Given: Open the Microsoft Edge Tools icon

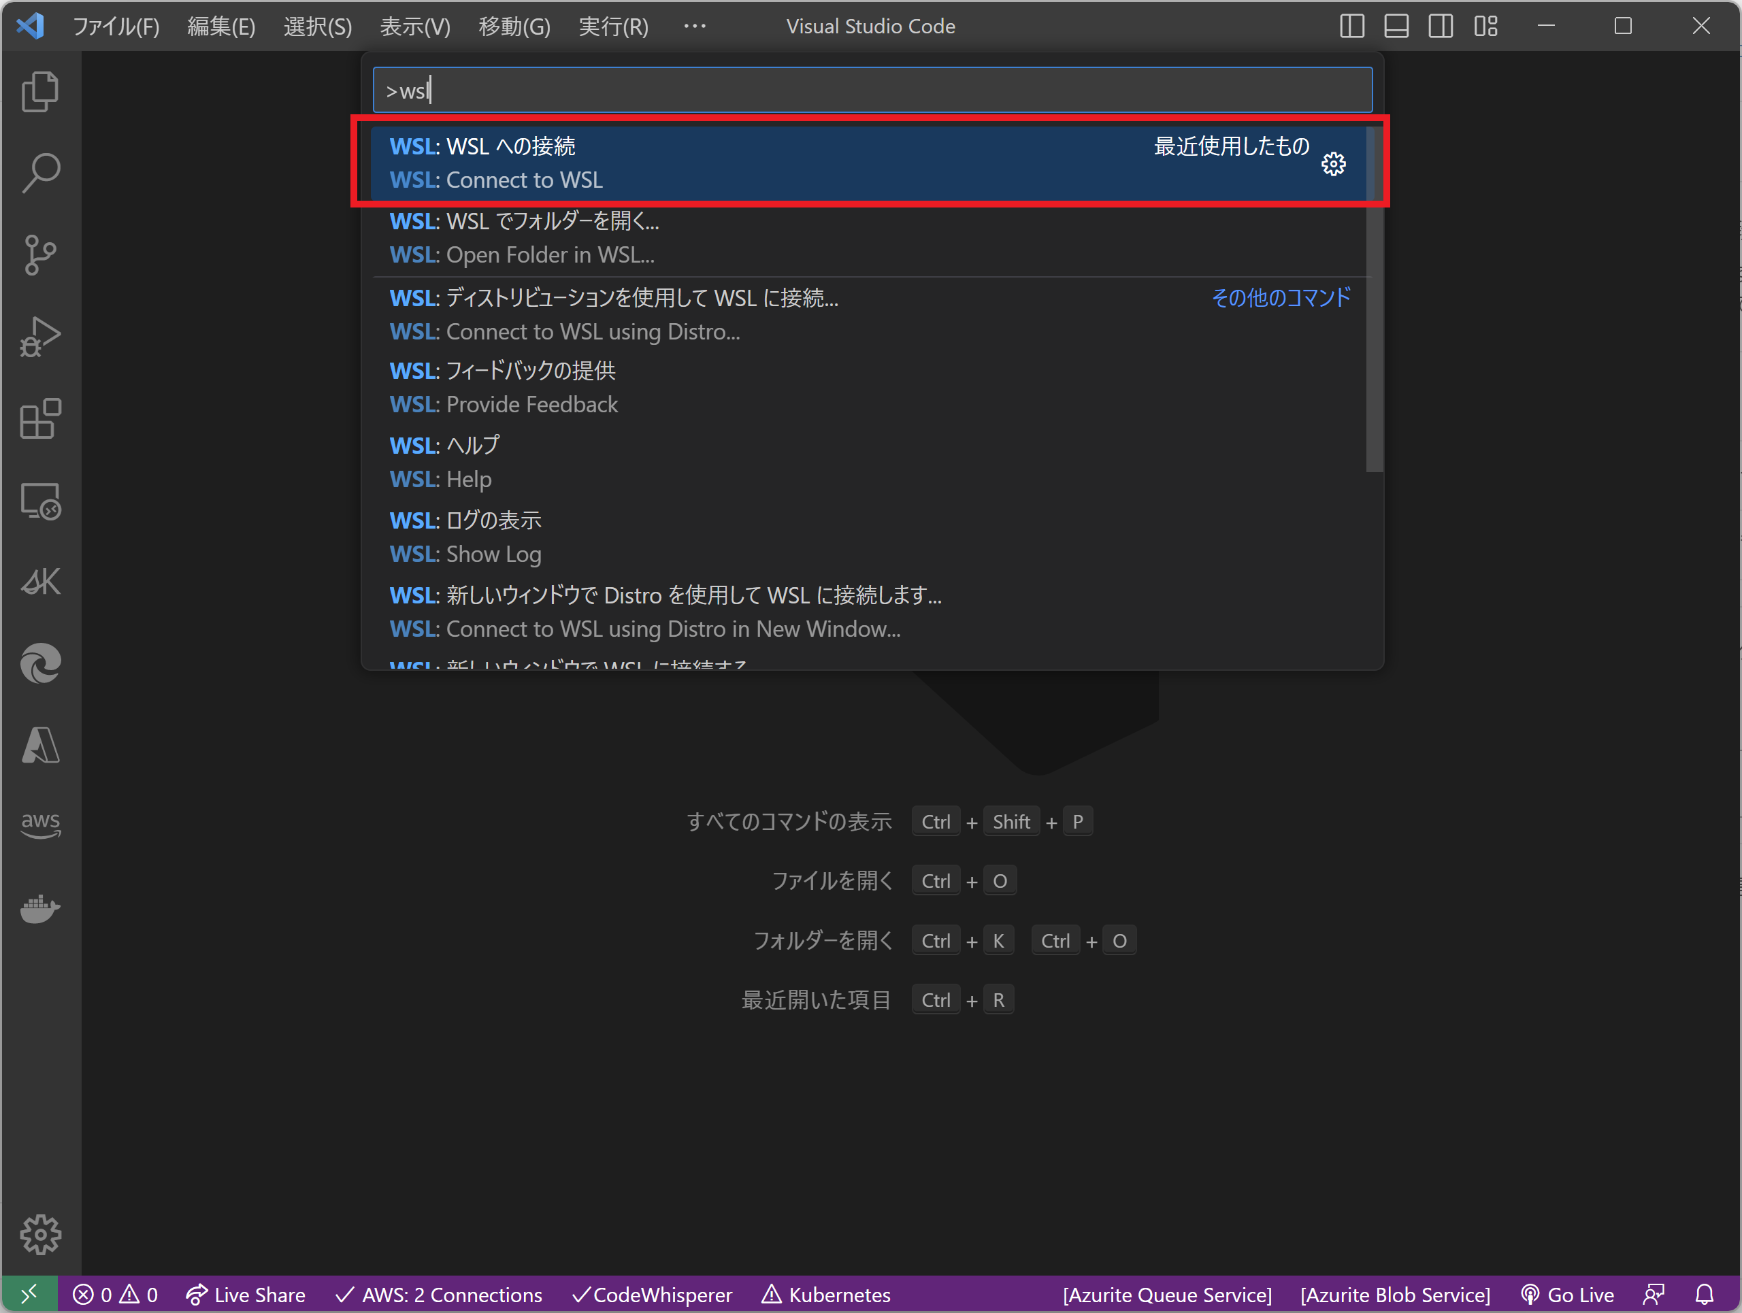Looking at the screenshot, I should coord(40,663).
